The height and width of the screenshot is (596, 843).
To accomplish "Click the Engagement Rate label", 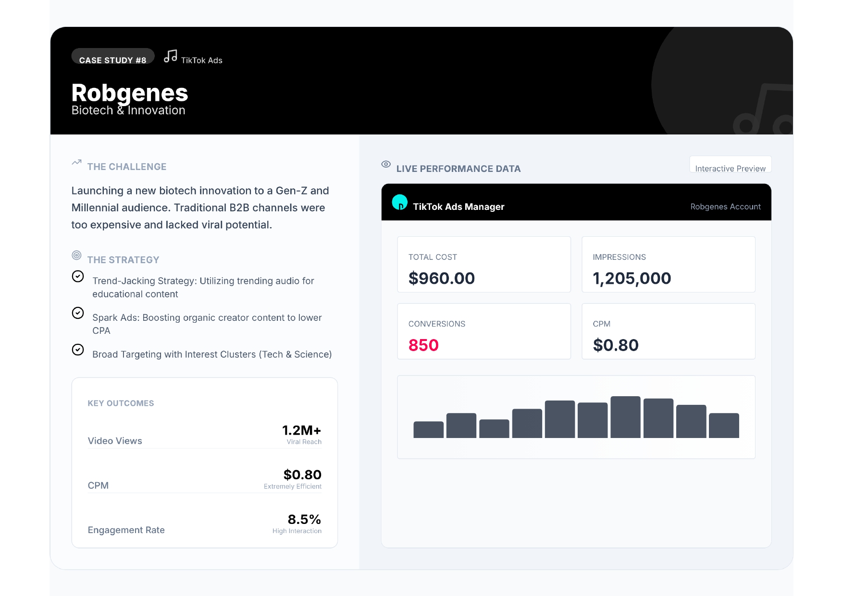I will click(x=126, y=530).
